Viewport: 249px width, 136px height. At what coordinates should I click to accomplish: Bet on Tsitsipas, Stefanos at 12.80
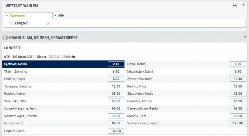pos(116,86)
